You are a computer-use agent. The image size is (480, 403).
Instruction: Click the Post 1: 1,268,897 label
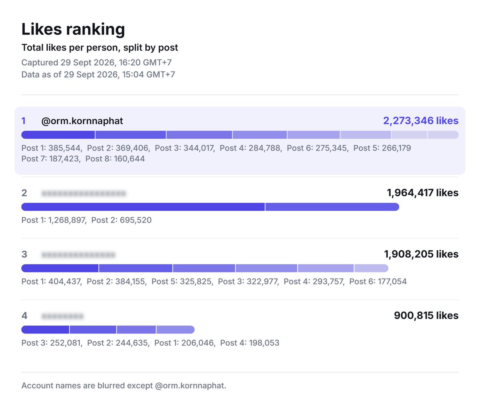pos(54,220)
